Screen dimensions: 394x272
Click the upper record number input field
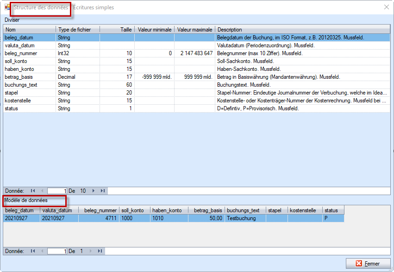[57, 190]
